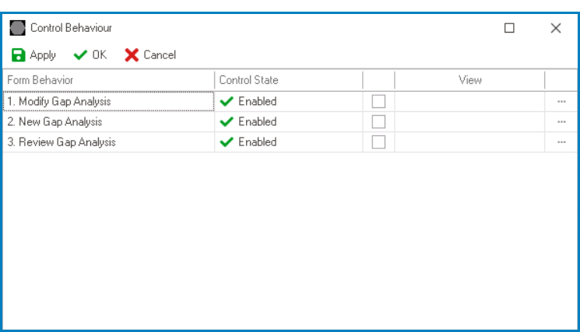Viewport: 580px width, 332px height.
Task: Maximize the Control Behaviour window
Action: point(509,28)
